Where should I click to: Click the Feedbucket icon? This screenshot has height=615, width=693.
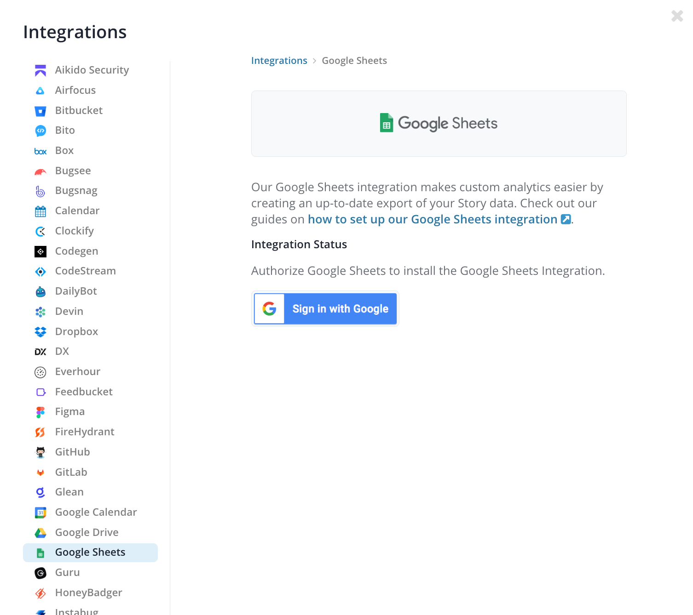point(40,392)
